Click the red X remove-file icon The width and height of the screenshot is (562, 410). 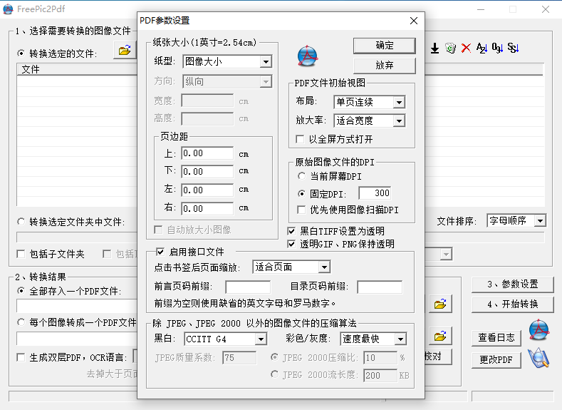coord(466,48)
